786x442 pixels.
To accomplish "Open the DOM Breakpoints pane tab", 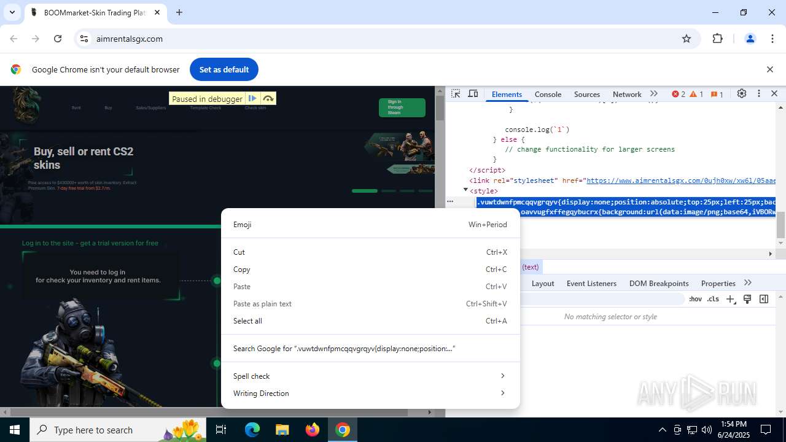I will pos(659,283).
